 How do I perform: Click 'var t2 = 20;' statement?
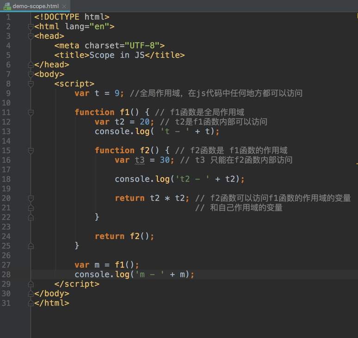click(x=124, y=122)
